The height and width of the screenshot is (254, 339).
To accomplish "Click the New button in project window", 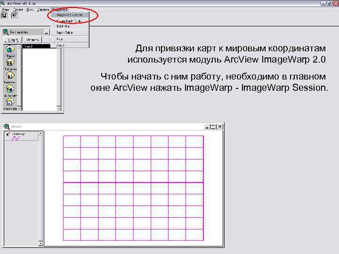I will click(13, 40).
